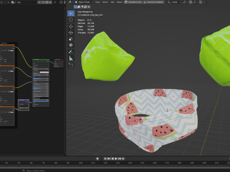The height and width of the screenshot is (172, 230).
Task: Select the Rotate tool in viewport toolbar
Action: [71, 32]
